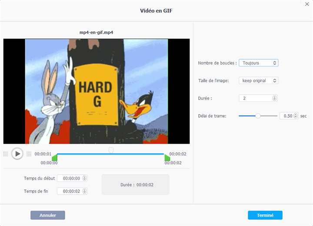Click the blue timeline range bar
This screenshot has height=226, width=313.
click(110, 154)
